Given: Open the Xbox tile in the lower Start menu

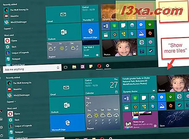Looking at the screenshot, I should coord(170,97).
